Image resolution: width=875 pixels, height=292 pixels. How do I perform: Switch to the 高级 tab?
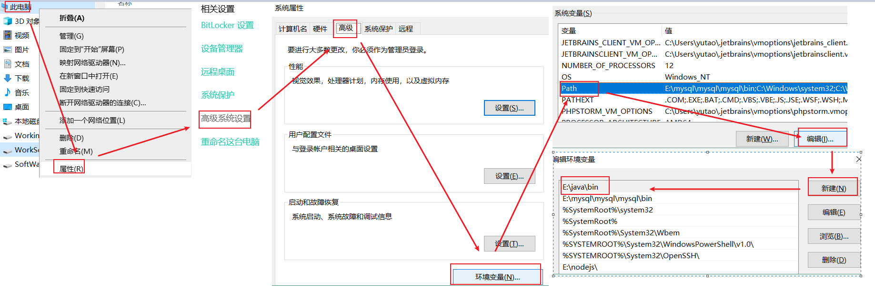click(346, 28)
